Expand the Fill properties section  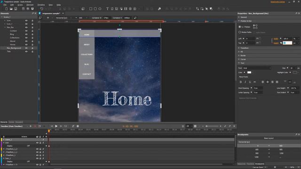[x=239, y=52]
